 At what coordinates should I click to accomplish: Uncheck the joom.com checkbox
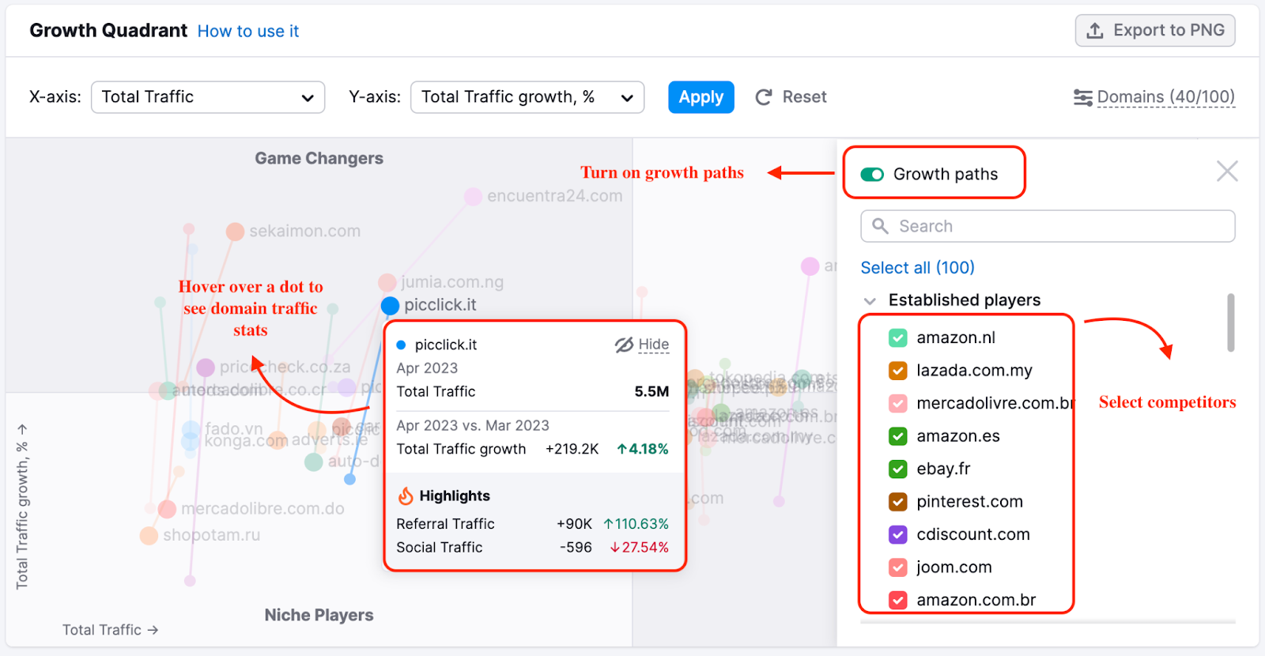click(x=898, y=567)
